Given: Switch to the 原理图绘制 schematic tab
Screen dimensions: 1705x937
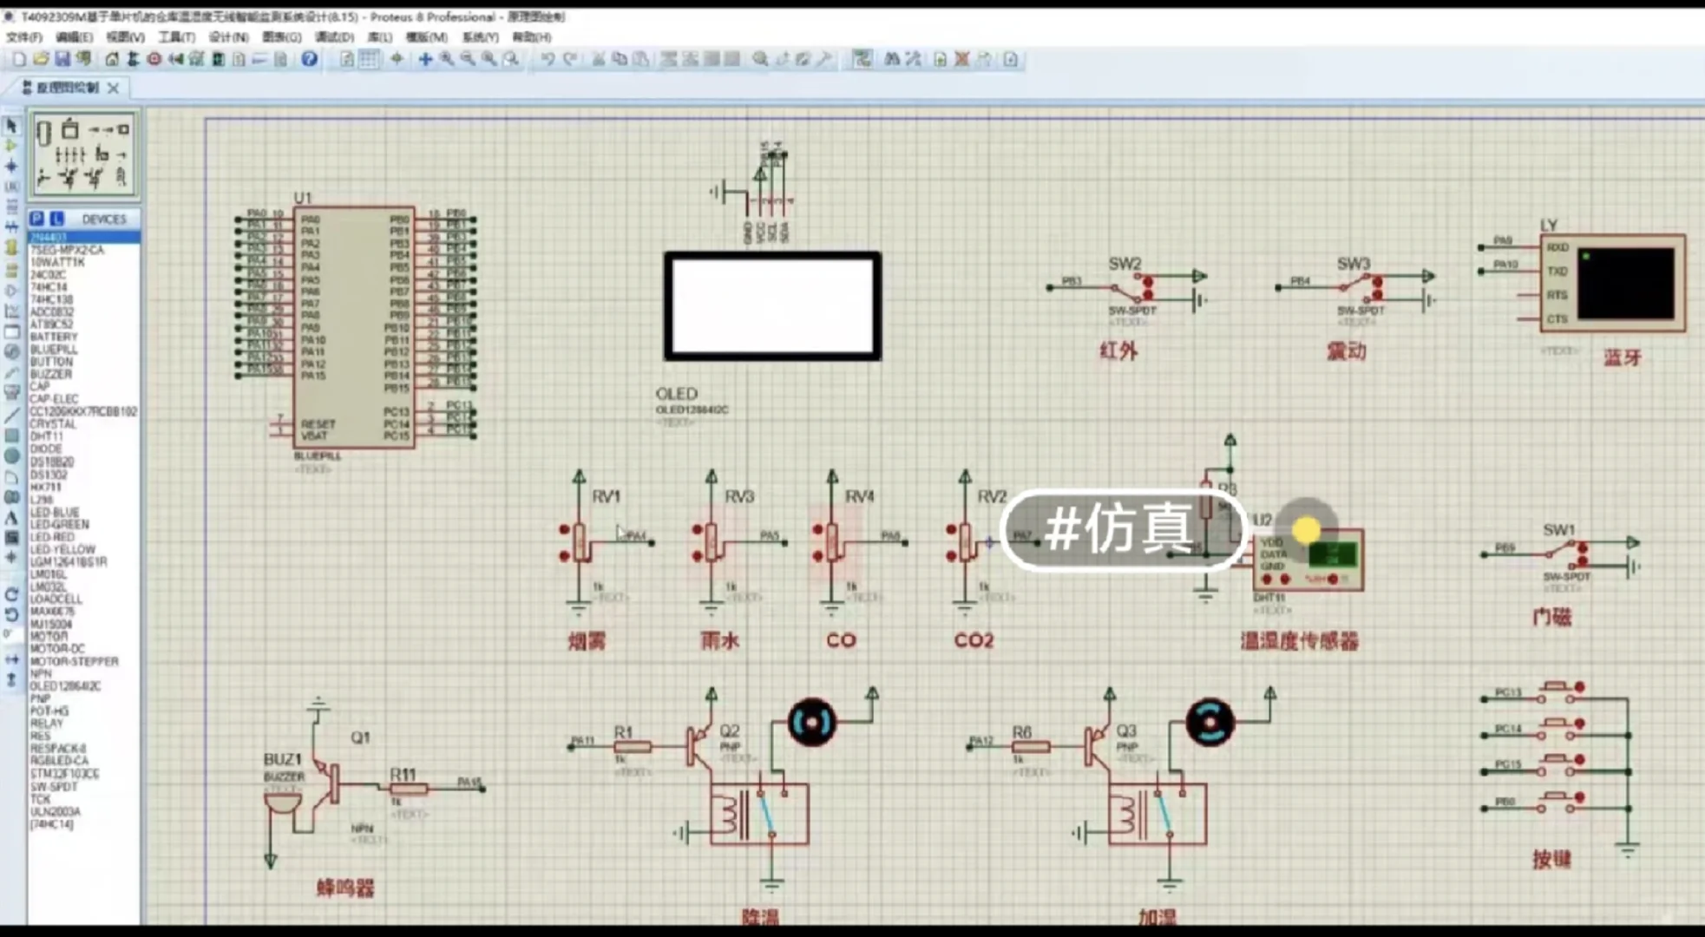Looking at the screenshot, I should (66, 88).
